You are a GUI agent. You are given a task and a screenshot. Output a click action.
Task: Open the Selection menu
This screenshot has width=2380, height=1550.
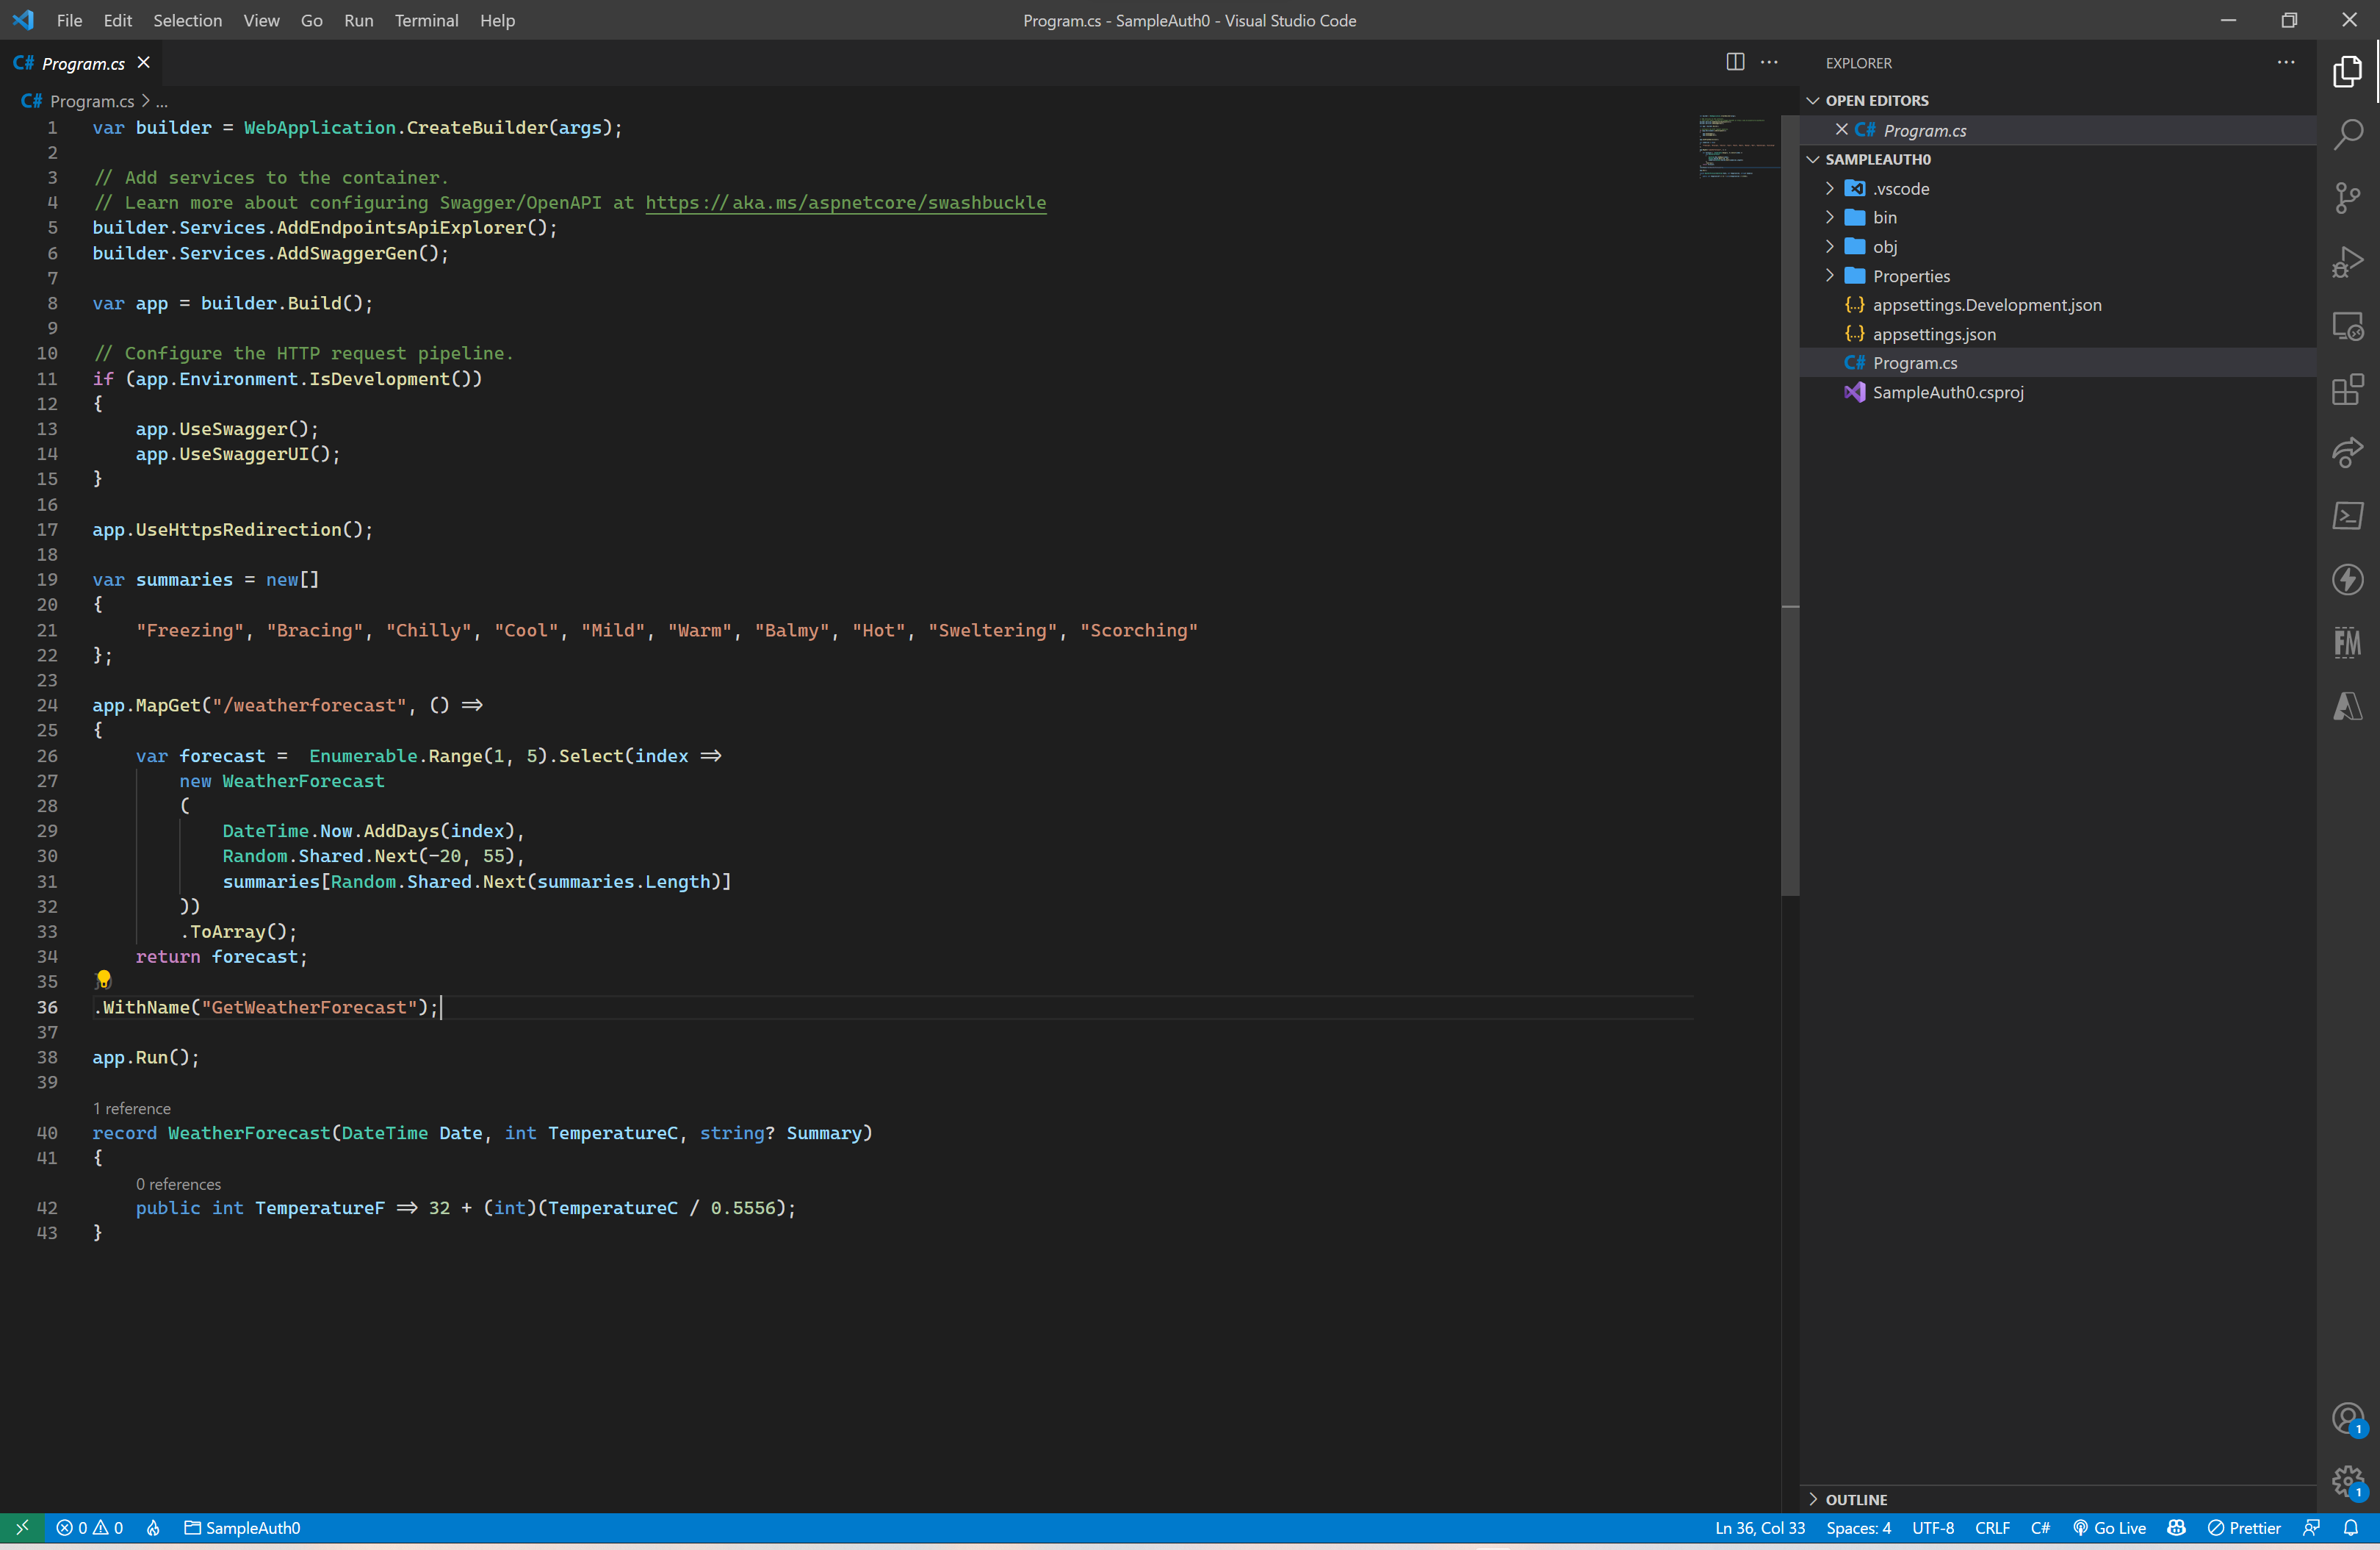187,20
